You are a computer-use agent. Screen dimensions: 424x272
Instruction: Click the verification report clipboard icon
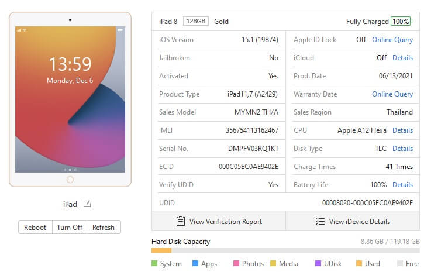pyautogui.click(x=181, y=221)
